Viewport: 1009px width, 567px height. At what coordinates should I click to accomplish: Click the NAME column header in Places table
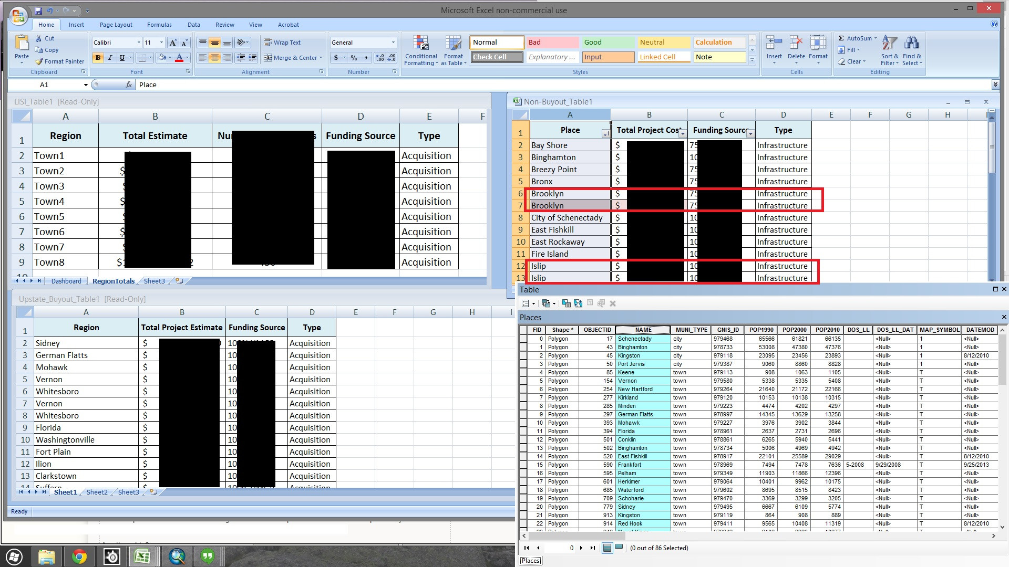point(643,330)
